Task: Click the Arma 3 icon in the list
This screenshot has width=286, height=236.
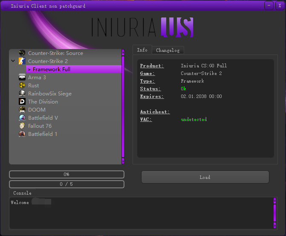Action: [x=22, y=78]
